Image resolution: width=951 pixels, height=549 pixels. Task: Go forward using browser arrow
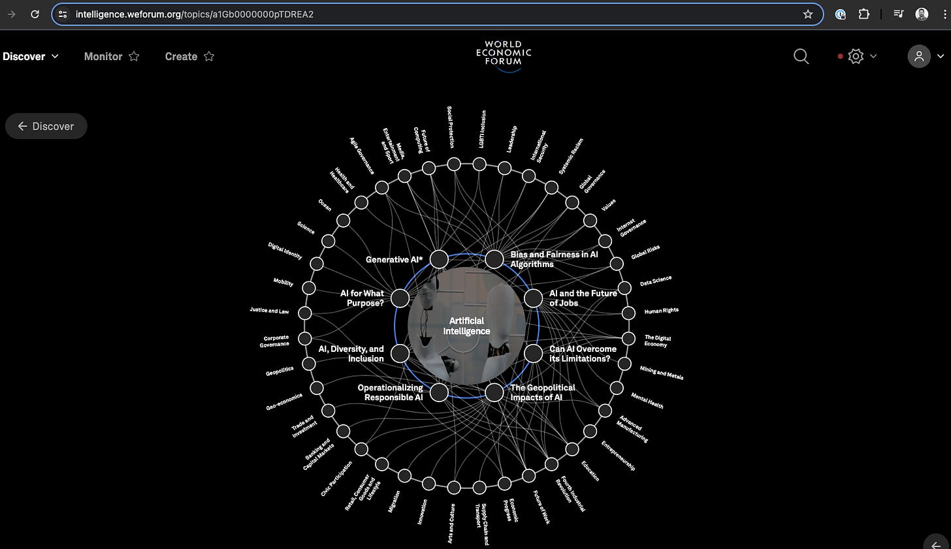point(11,14)
